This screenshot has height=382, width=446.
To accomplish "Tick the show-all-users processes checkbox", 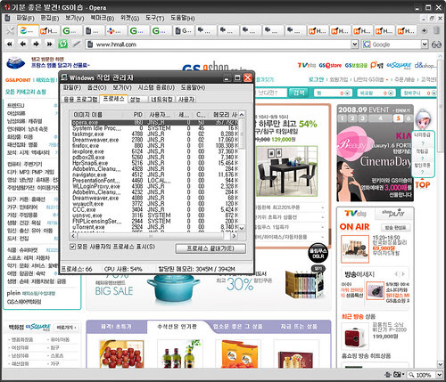I will click(72, 247).
